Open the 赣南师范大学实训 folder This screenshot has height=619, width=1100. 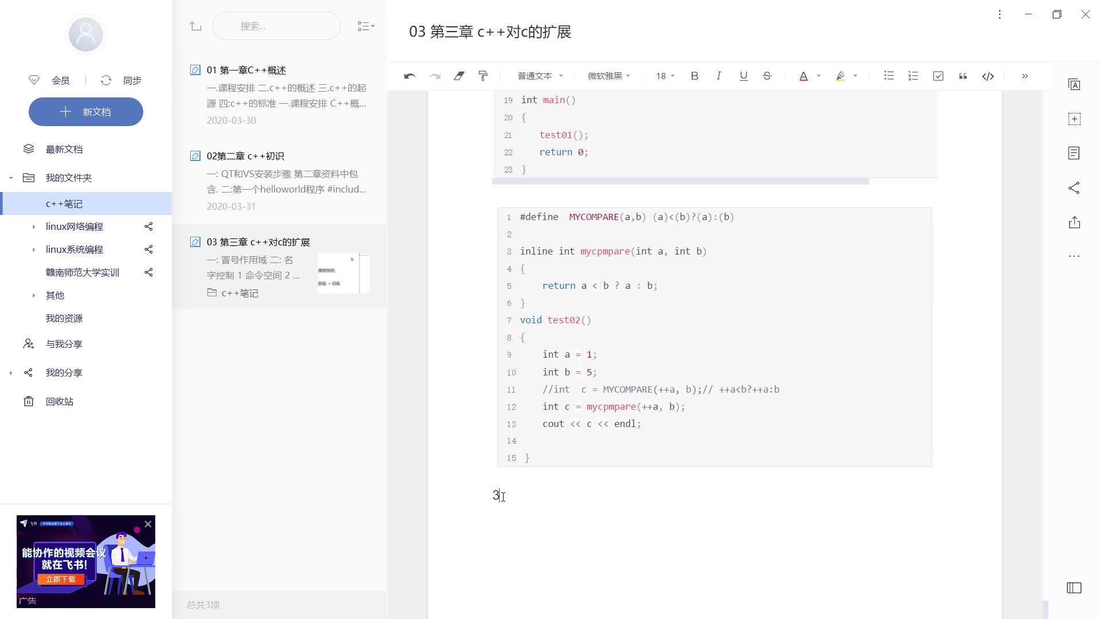(82, 272)
